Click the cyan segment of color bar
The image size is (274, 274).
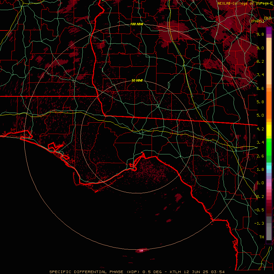click(269, 167)
